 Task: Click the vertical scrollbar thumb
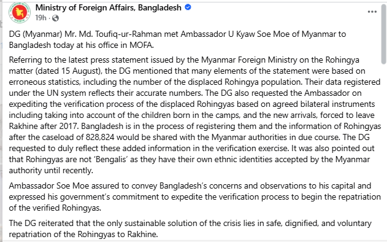(x=383, y=34)
